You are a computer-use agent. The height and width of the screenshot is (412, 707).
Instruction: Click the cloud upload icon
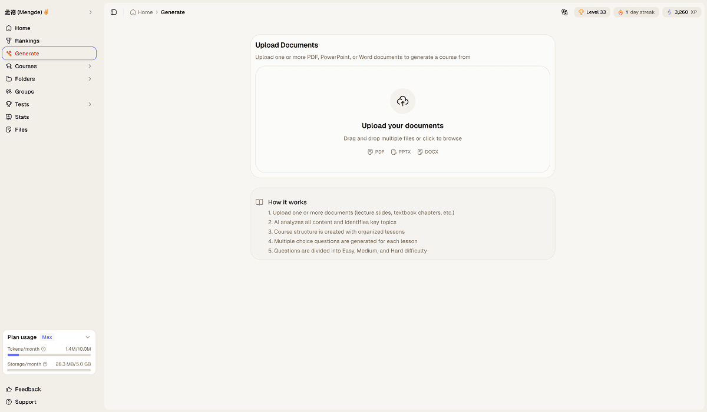point(402,101)
